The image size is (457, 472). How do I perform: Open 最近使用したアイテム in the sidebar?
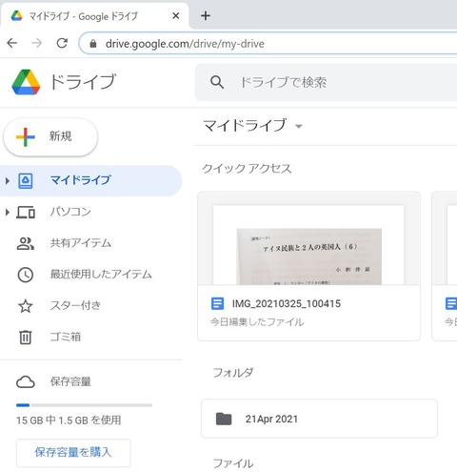(90, 275)
